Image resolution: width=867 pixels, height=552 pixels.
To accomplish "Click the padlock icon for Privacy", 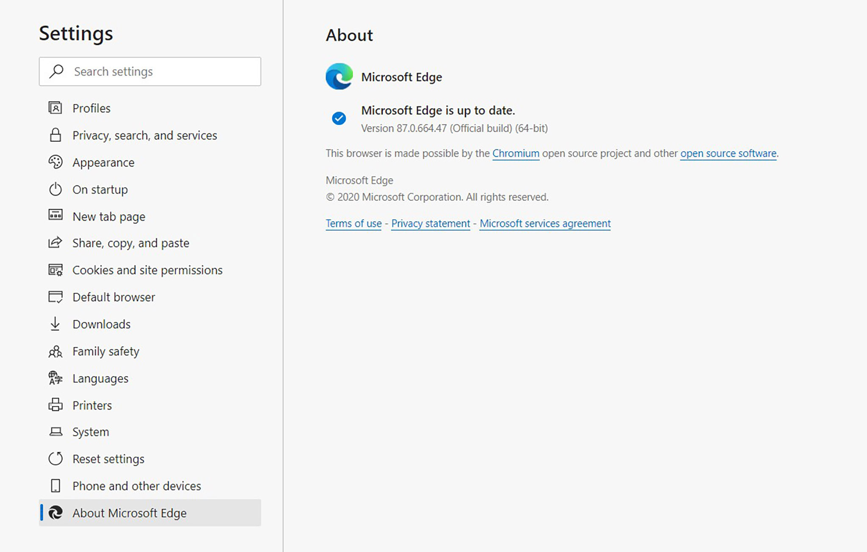I will tap(55, 135).
